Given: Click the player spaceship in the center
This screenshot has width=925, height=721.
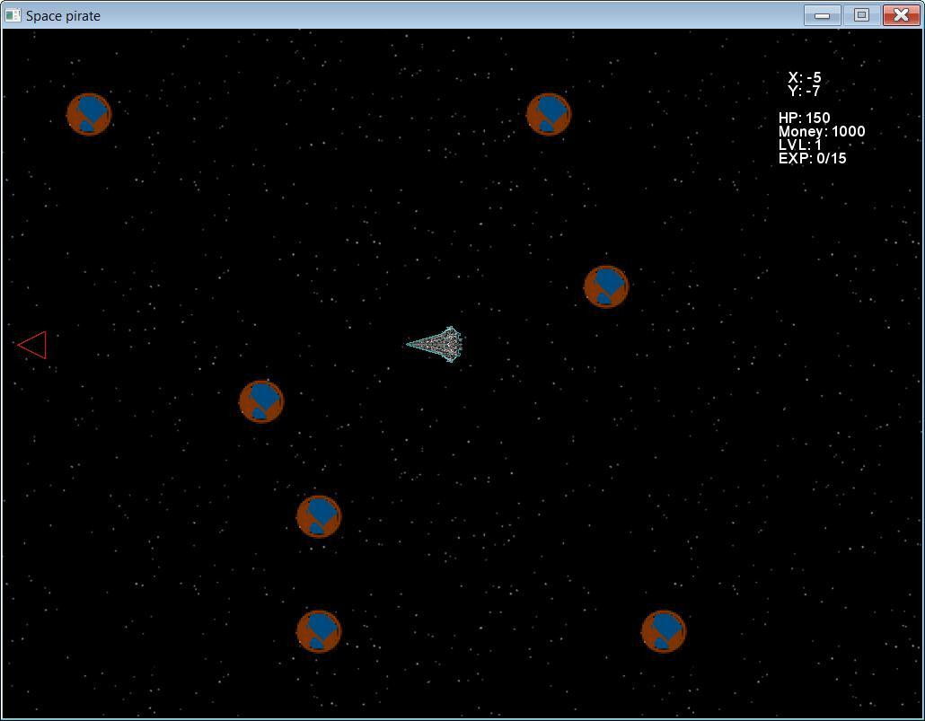Looking at the screenshot, I should [x=435, y=344].
